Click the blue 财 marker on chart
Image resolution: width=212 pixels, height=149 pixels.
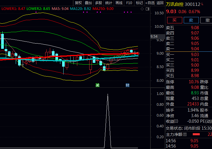(x=127, y=85)
